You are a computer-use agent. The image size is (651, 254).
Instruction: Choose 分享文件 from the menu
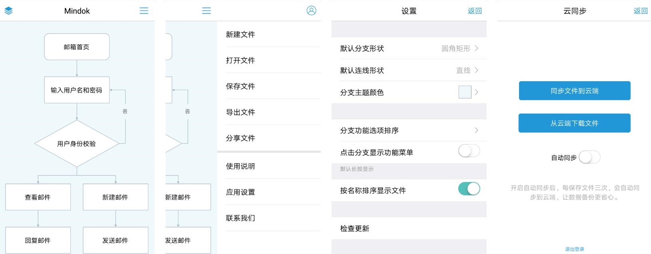click(x=269, y=138)
